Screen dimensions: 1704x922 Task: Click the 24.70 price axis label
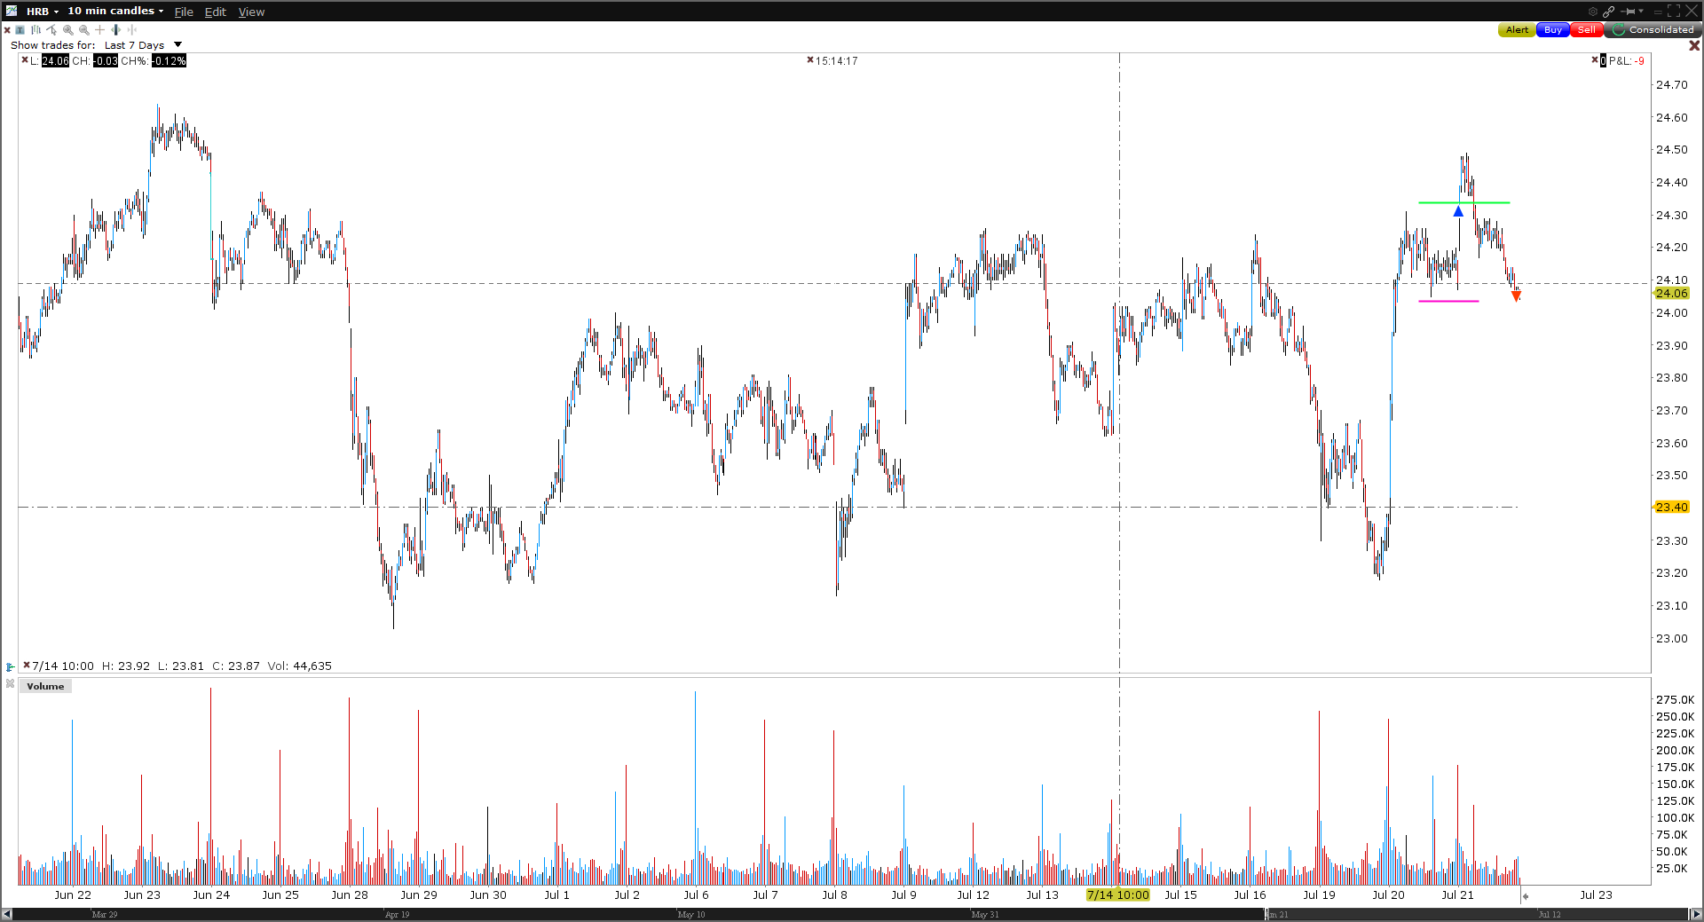(1671, 84)
